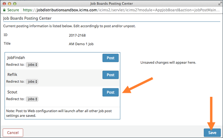
Task: Post the job to JobFindah
Action: tap(110, 58)
